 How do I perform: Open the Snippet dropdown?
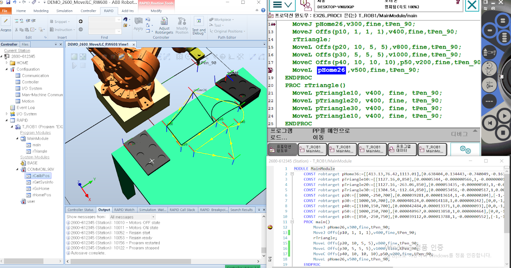tap(63, 22)
